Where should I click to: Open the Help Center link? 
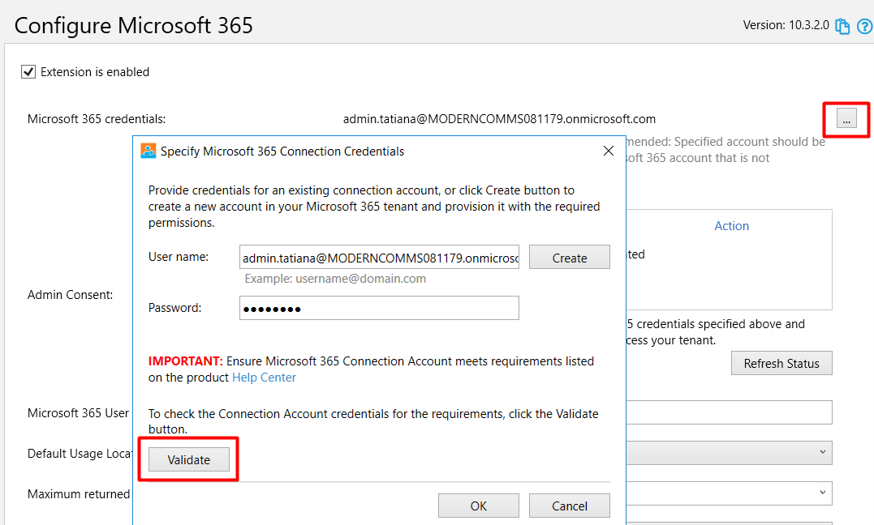pyautogui.click(x=264, y=378)
